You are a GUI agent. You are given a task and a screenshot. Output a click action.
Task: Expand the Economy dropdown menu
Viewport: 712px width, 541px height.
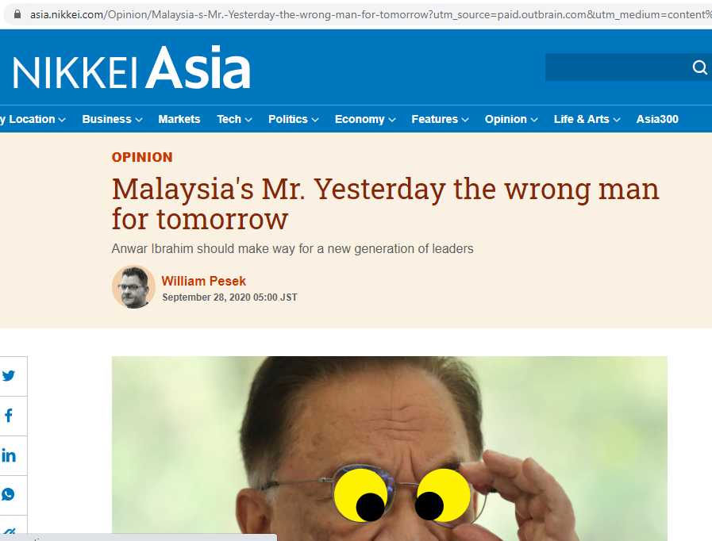click(365, 119)
